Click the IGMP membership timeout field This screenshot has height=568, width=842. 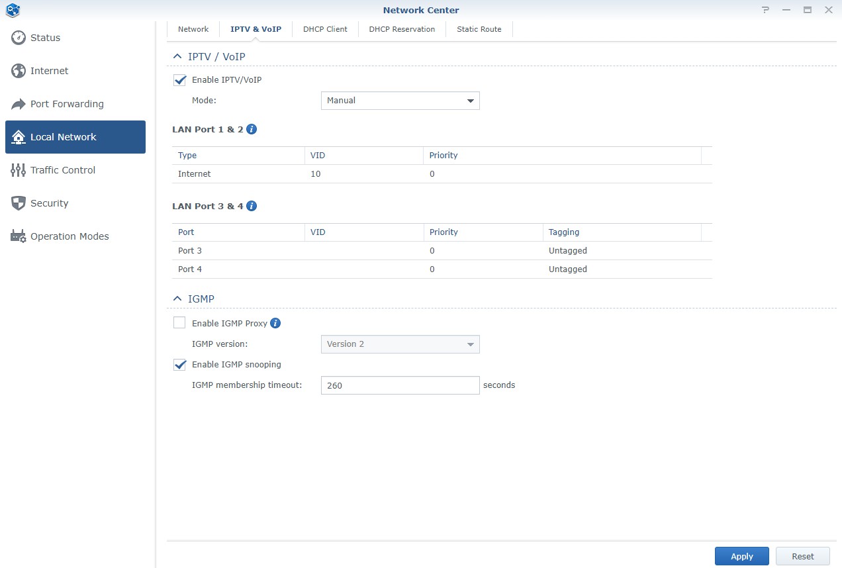point(400,385)
